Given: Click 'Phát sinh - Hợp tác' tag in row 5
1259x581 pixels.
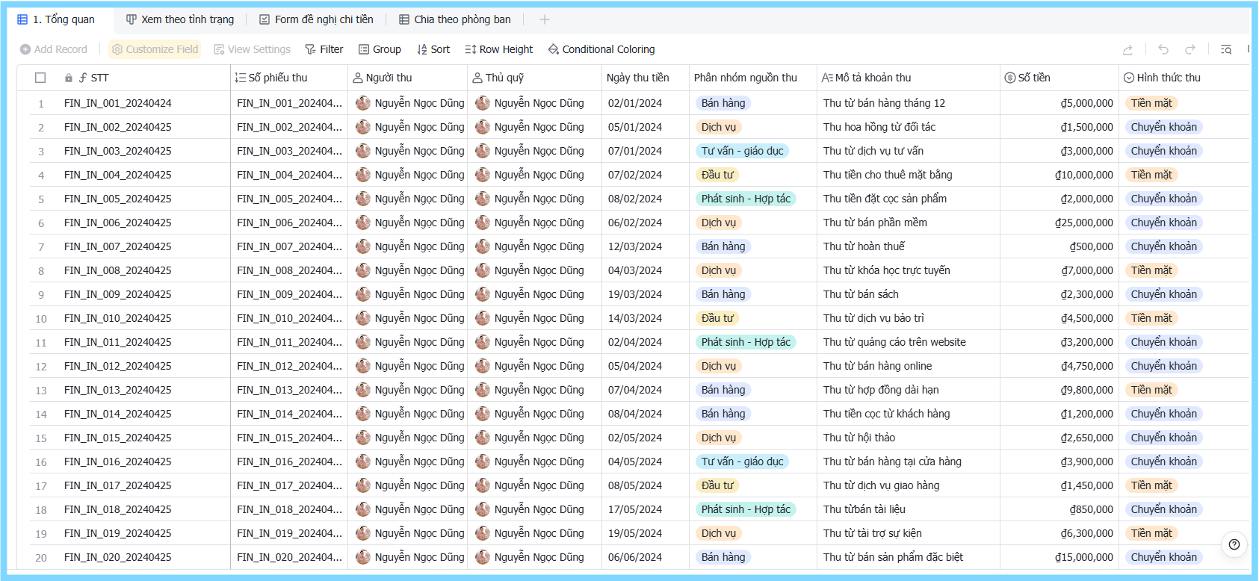Looking at the screenshot, I should pyautogui.click(x=746, y=199).
